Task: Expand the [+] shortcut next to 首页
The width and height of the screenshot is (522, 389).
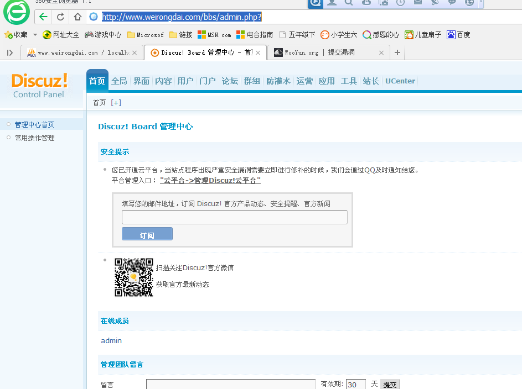Action: click(x=116, y=103)
